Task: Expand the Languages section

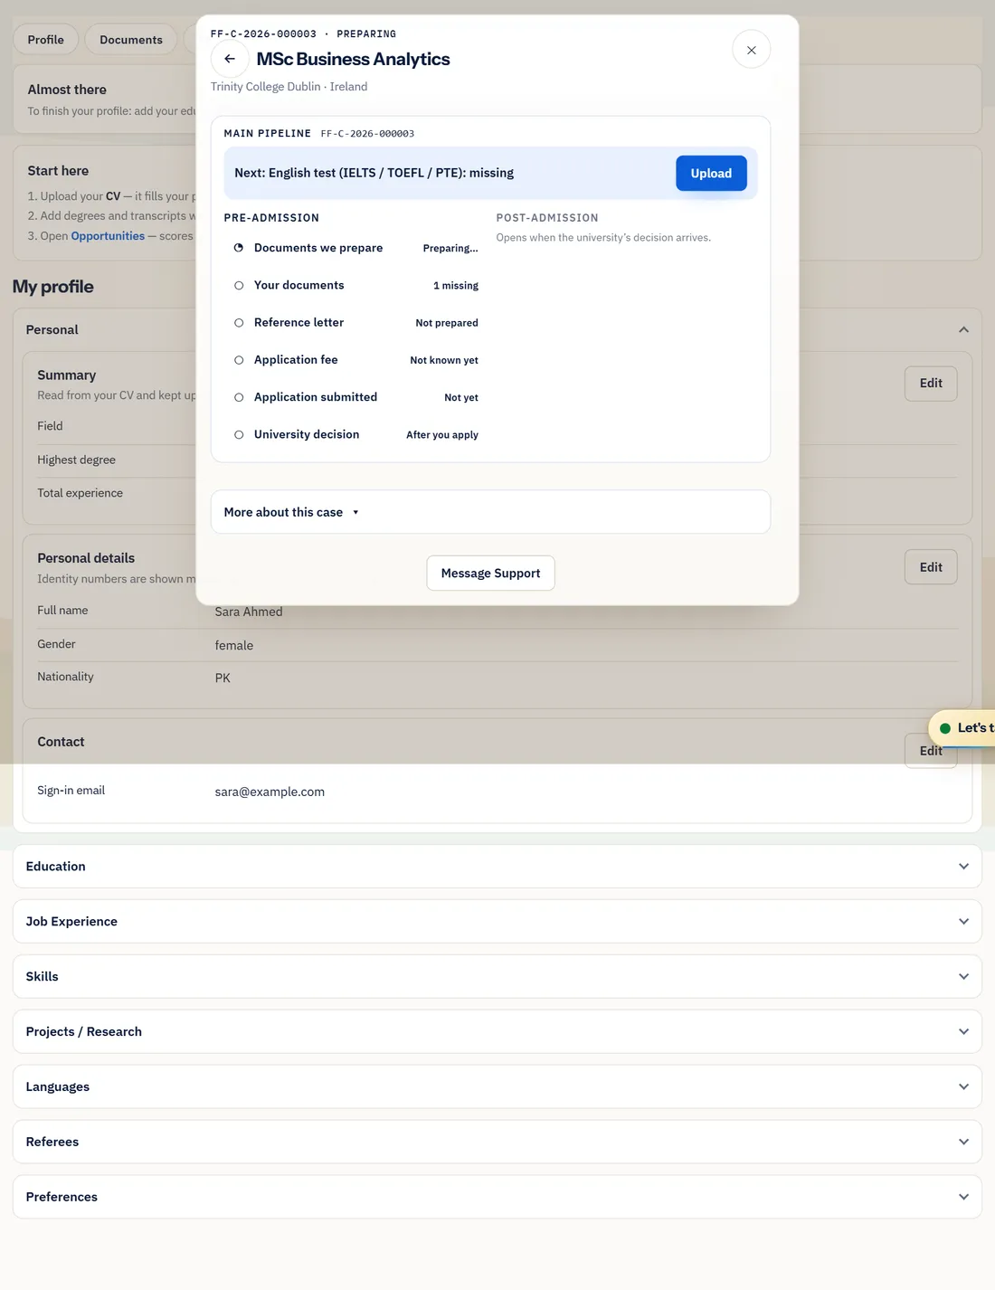Action: 497,1087
